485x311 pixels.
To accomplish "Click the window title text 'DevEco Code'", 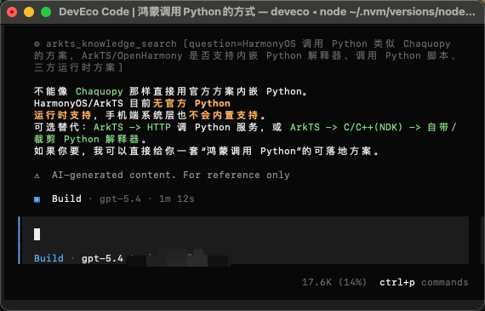I will tap(94, 12).
